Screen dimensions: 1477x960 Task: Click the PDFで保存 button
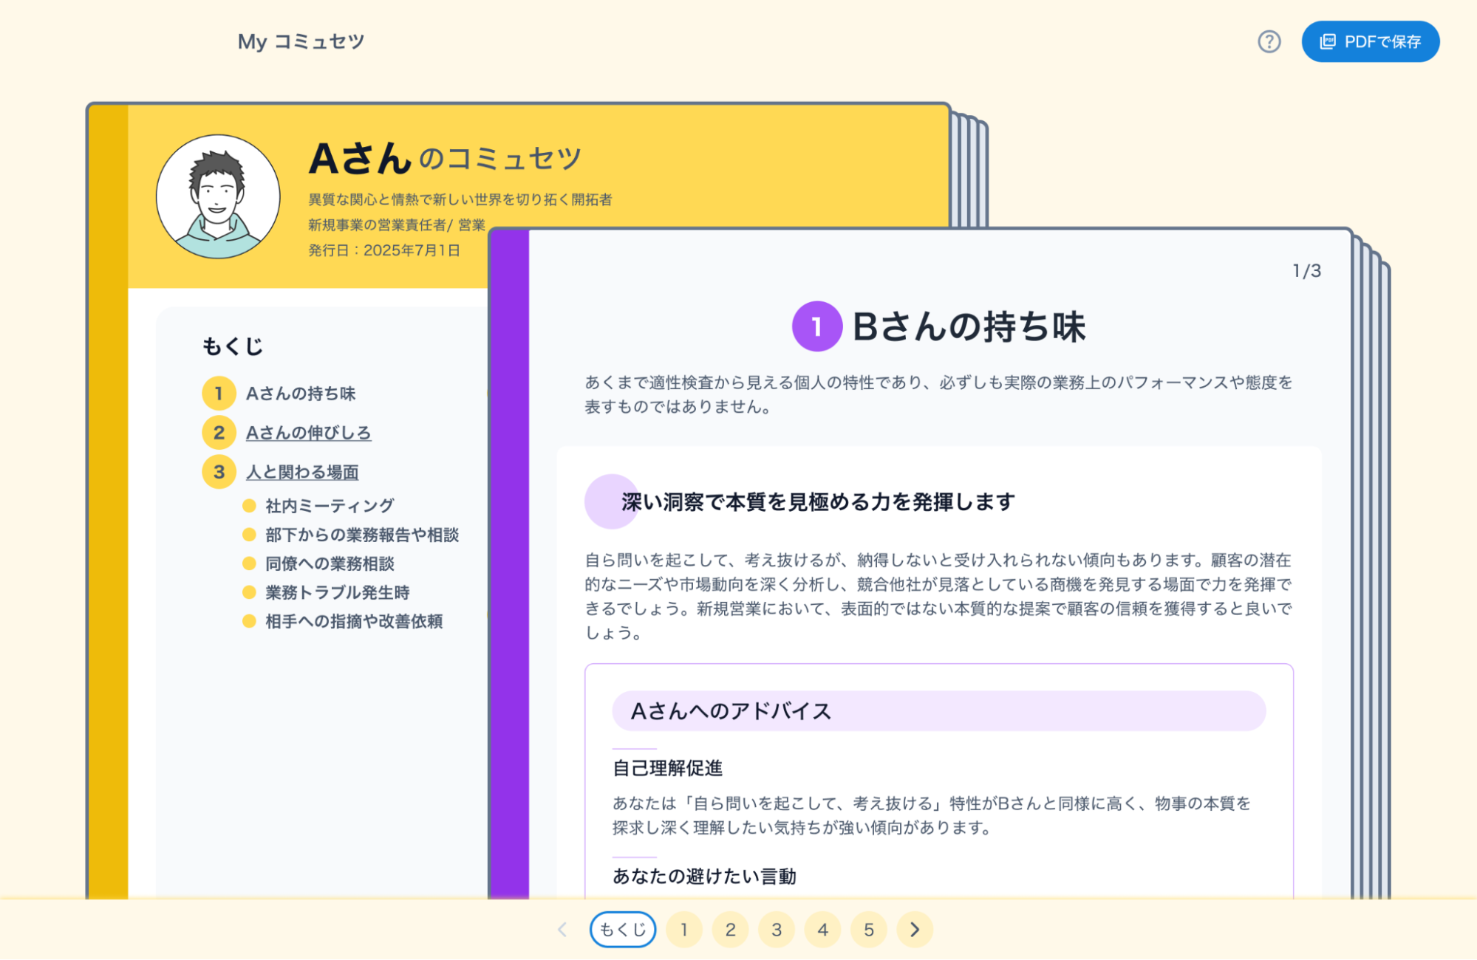click(1370, 42)
